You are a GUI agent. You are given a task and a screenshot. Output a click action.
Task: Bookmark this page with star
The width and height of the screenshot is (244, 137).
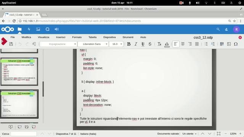pyautogui.click(x=234, y=21)
